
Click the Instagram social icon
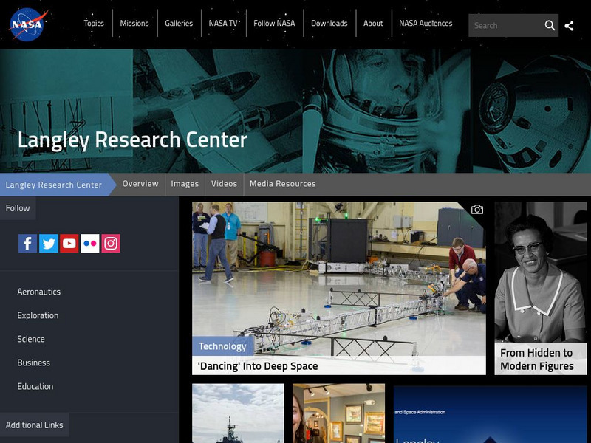110,242
